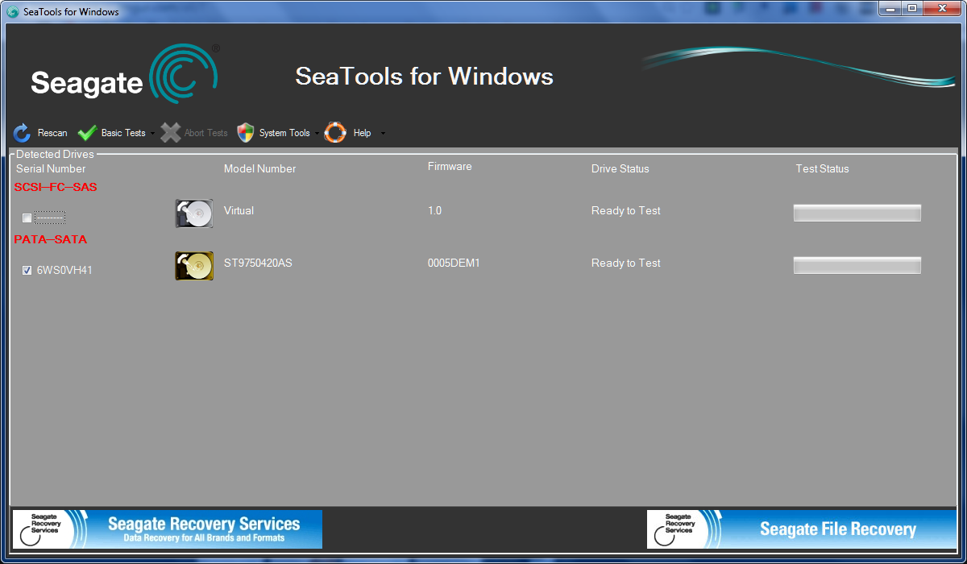
Task: Open the Seagate File Recovery banner
Action: point(802,529)
